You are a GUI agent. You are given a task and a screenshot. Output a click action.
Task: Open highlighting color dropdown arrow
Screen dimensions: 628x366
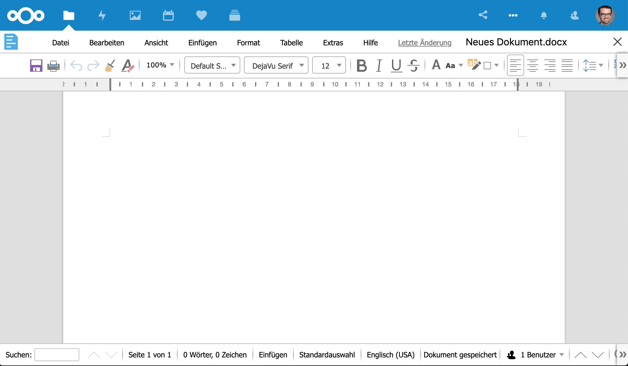[497, 65]
